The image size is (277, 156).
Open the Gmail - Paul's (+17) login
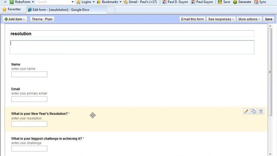[140, 2]
